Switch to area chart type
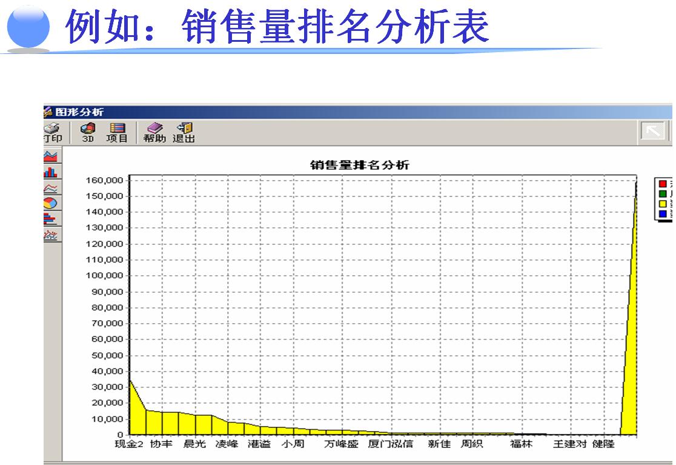Image resolution: width=676 pixels, height=465 pixels. [51, 156]
